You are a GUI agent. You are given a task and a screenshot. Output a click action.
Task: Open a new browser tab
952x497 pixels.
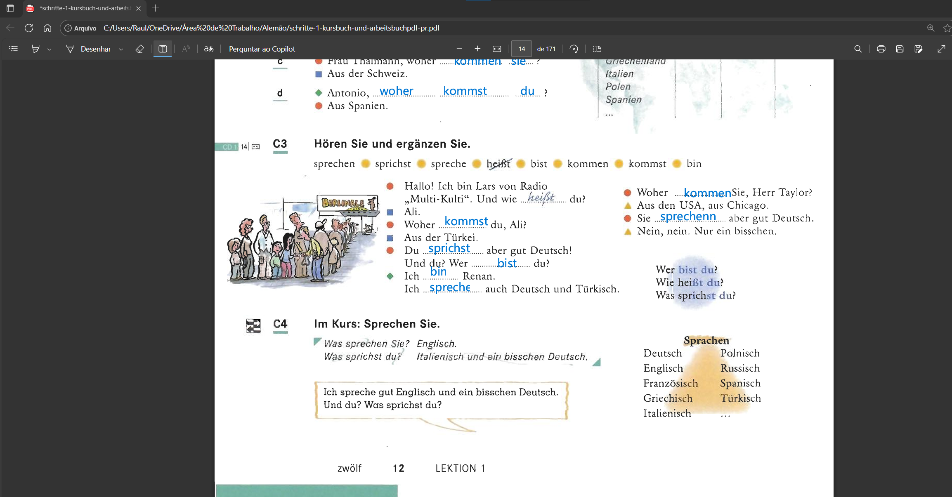click(x=156, y=8)
